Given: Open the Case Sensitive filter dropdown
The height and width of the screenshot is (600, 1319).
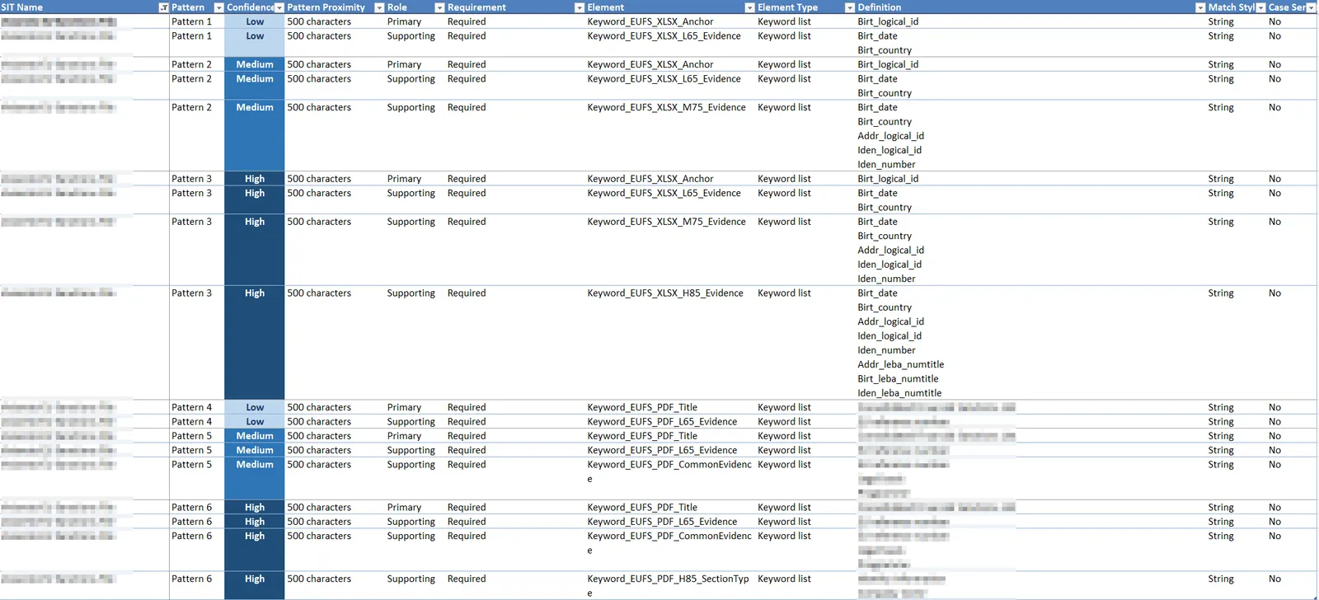Looking at the screenshot, I should point(1312,7).
